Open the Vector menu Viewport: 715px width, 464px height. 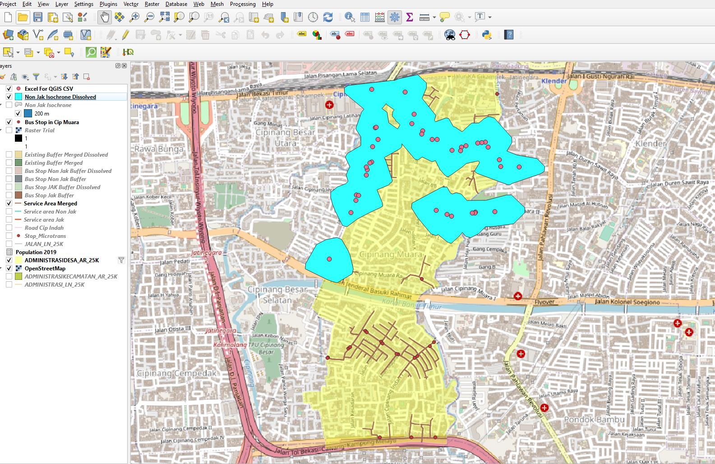point(131,4)
